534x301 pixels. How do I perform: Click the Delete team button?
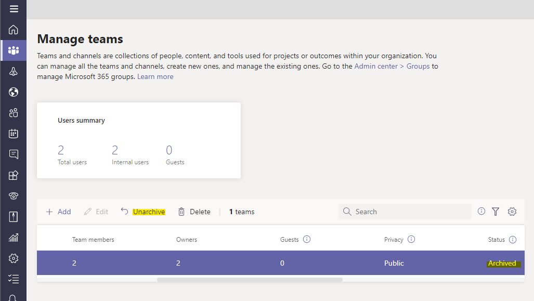194,212
